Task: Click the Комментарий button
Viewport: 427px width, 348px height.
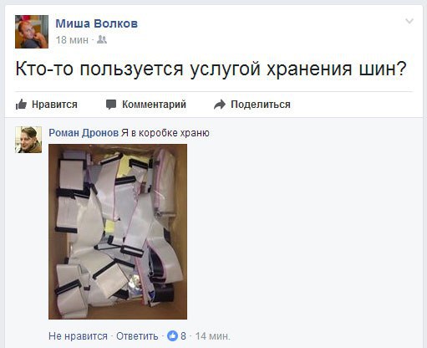Action: tap(146, 105)
